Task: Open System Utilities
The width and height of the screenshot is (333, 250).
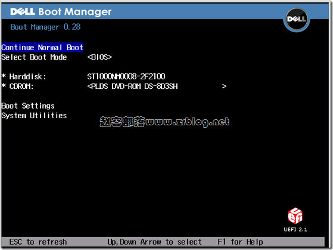Action: tap(34, 116)
